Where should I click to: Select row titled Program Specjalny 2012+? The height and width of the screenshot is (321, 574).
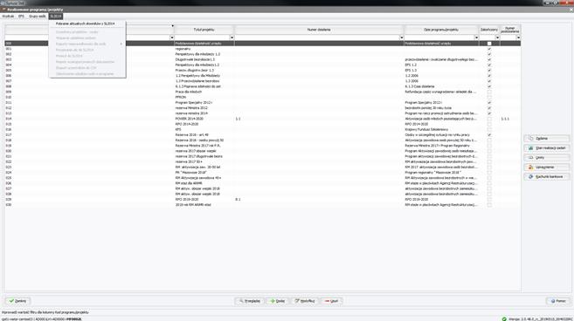262,102
